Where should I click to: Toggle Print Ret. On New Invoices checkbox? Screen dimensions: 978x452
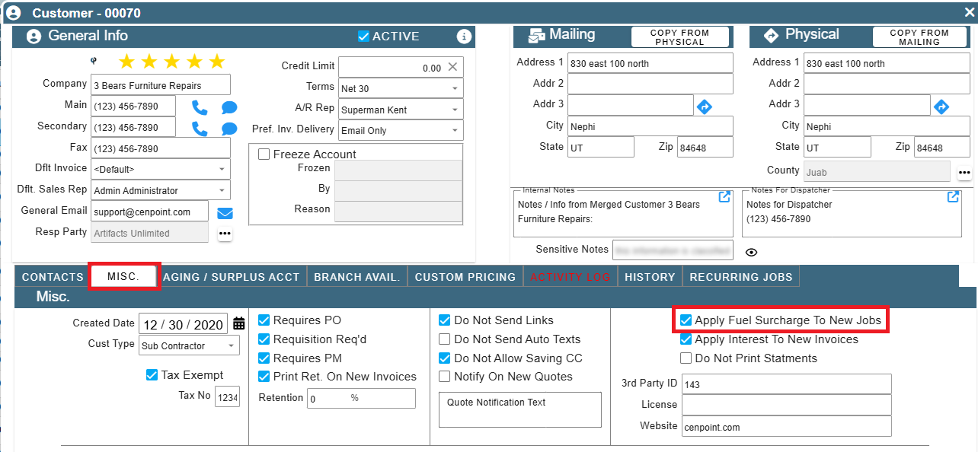tap(264, 377)
